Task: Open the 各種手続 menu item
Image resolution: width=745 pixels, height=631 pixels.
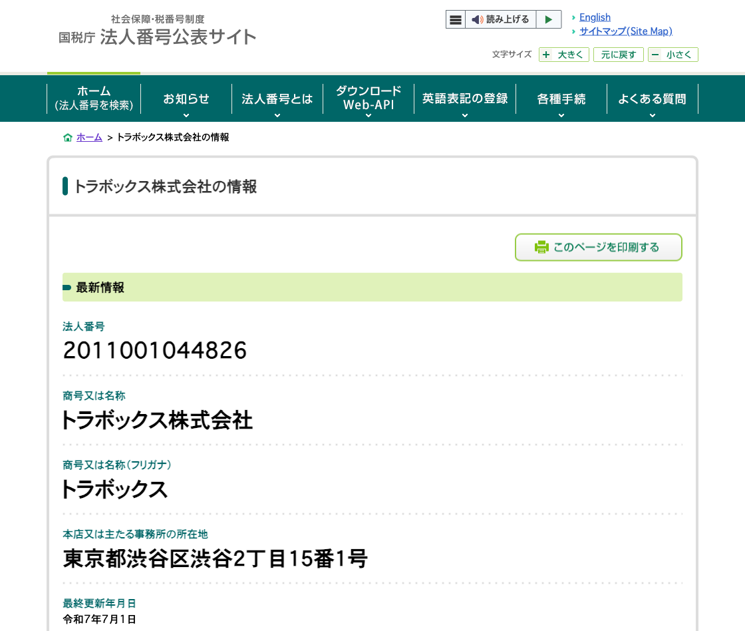Action: pos(561,99)
